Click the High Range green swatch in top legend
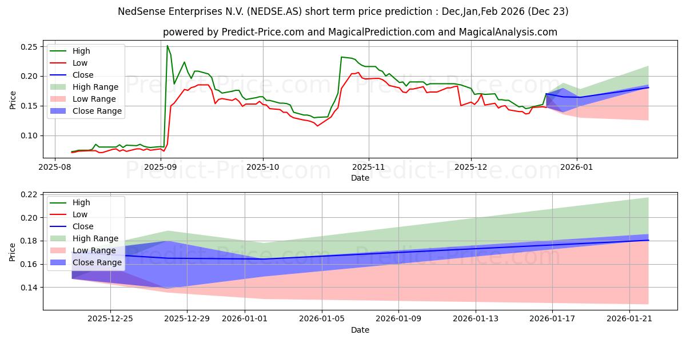The image size is (686, 343). pos(59,87)
